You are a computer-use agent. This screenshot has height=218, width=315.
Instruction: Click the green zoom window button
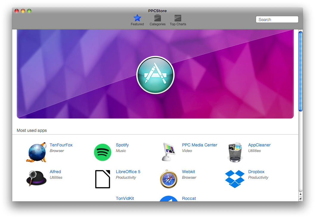(x=29, y=11)
